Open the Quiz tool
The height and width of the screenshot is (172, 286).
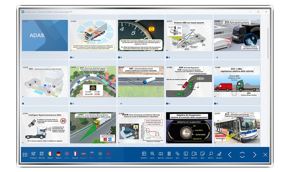click(177, 154)
